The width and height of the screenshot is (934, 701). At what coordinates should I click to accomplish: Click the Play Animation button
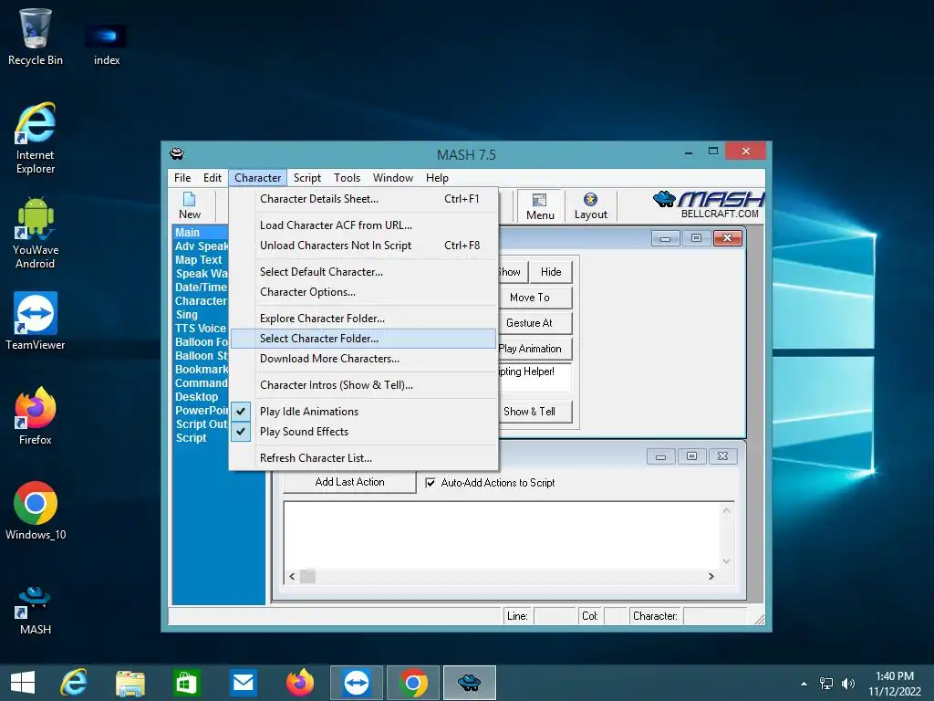click(x=534, y=349)
